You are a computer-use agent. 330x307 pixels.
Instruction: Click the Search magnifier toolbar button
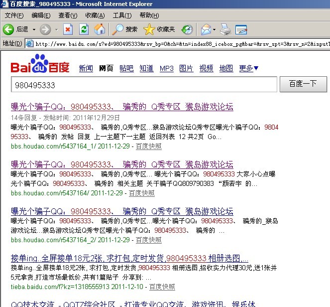pyautogui.click(x=124, y=29)
